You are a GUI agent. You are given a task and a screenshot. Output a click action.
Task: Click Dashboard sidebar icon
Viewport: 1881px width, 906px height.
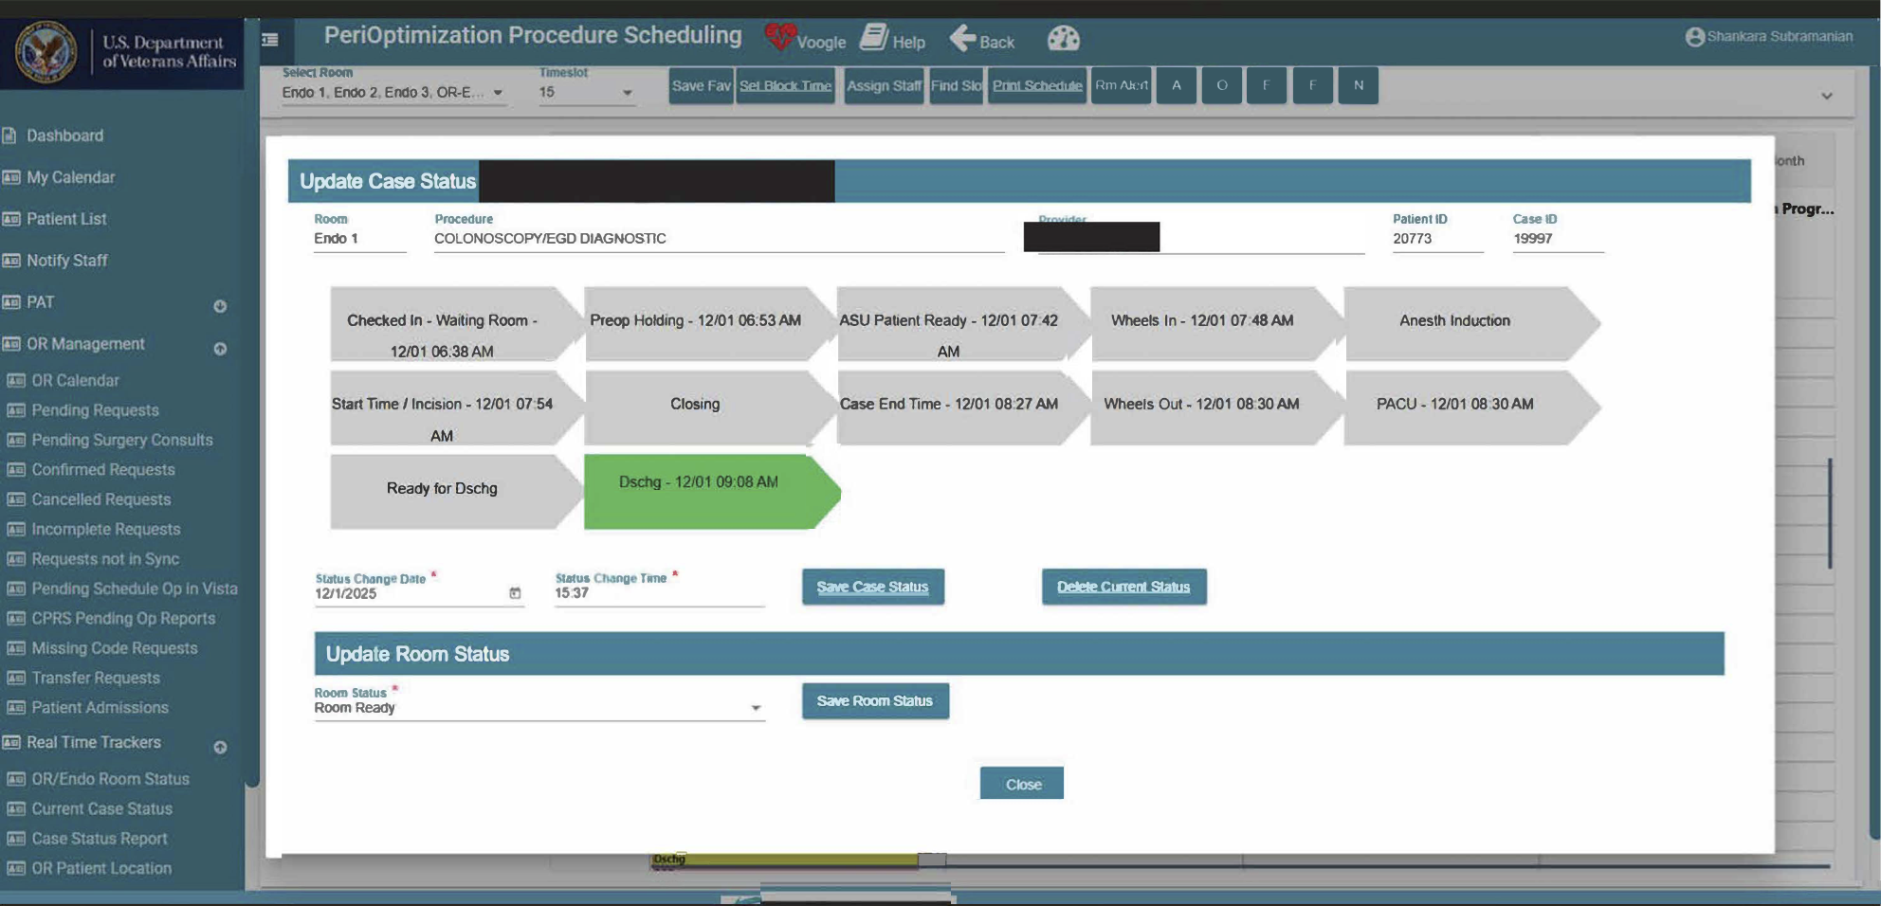tap(9, 136)
